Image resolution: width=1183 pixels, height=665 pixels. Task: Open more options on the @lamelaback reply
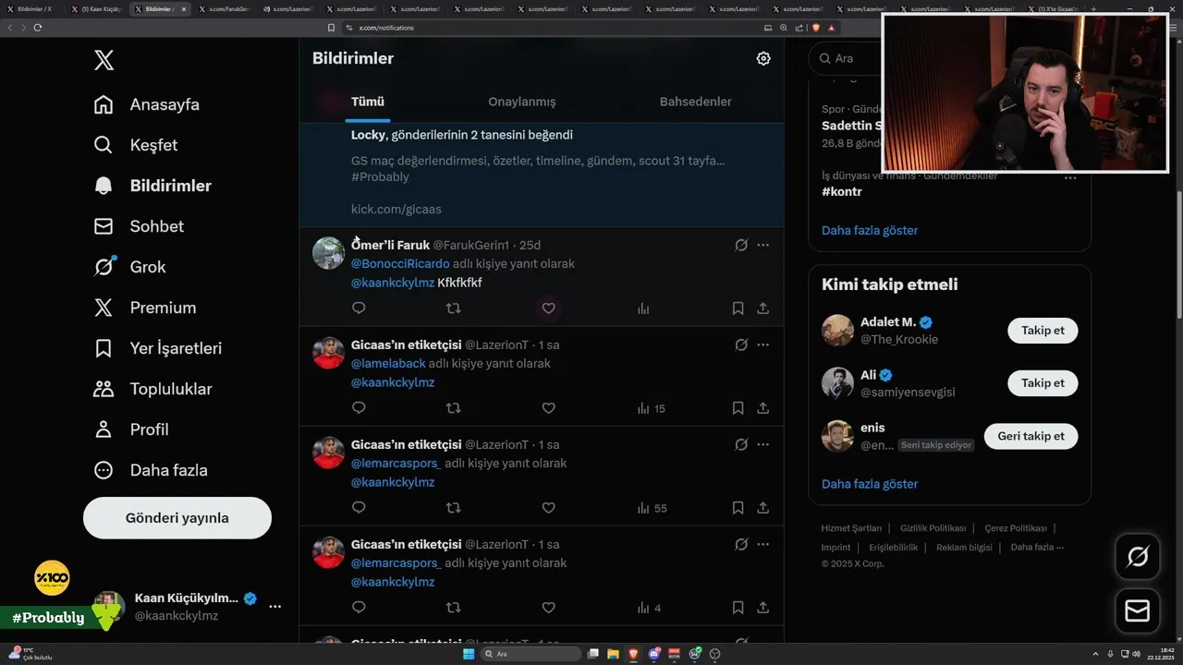[763, 345]
